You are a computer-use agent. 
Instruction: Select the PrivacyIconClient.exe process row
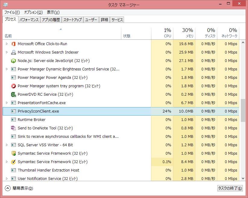pos(75,111)
